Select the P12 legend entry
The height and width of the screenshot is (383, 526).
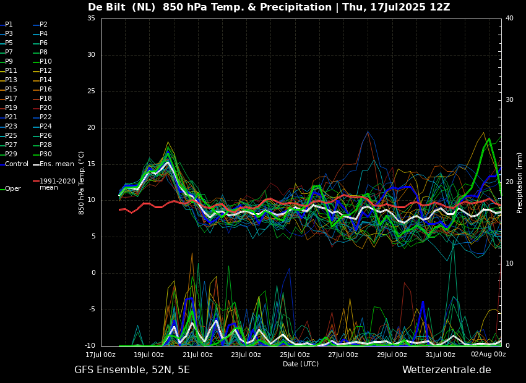45,71
